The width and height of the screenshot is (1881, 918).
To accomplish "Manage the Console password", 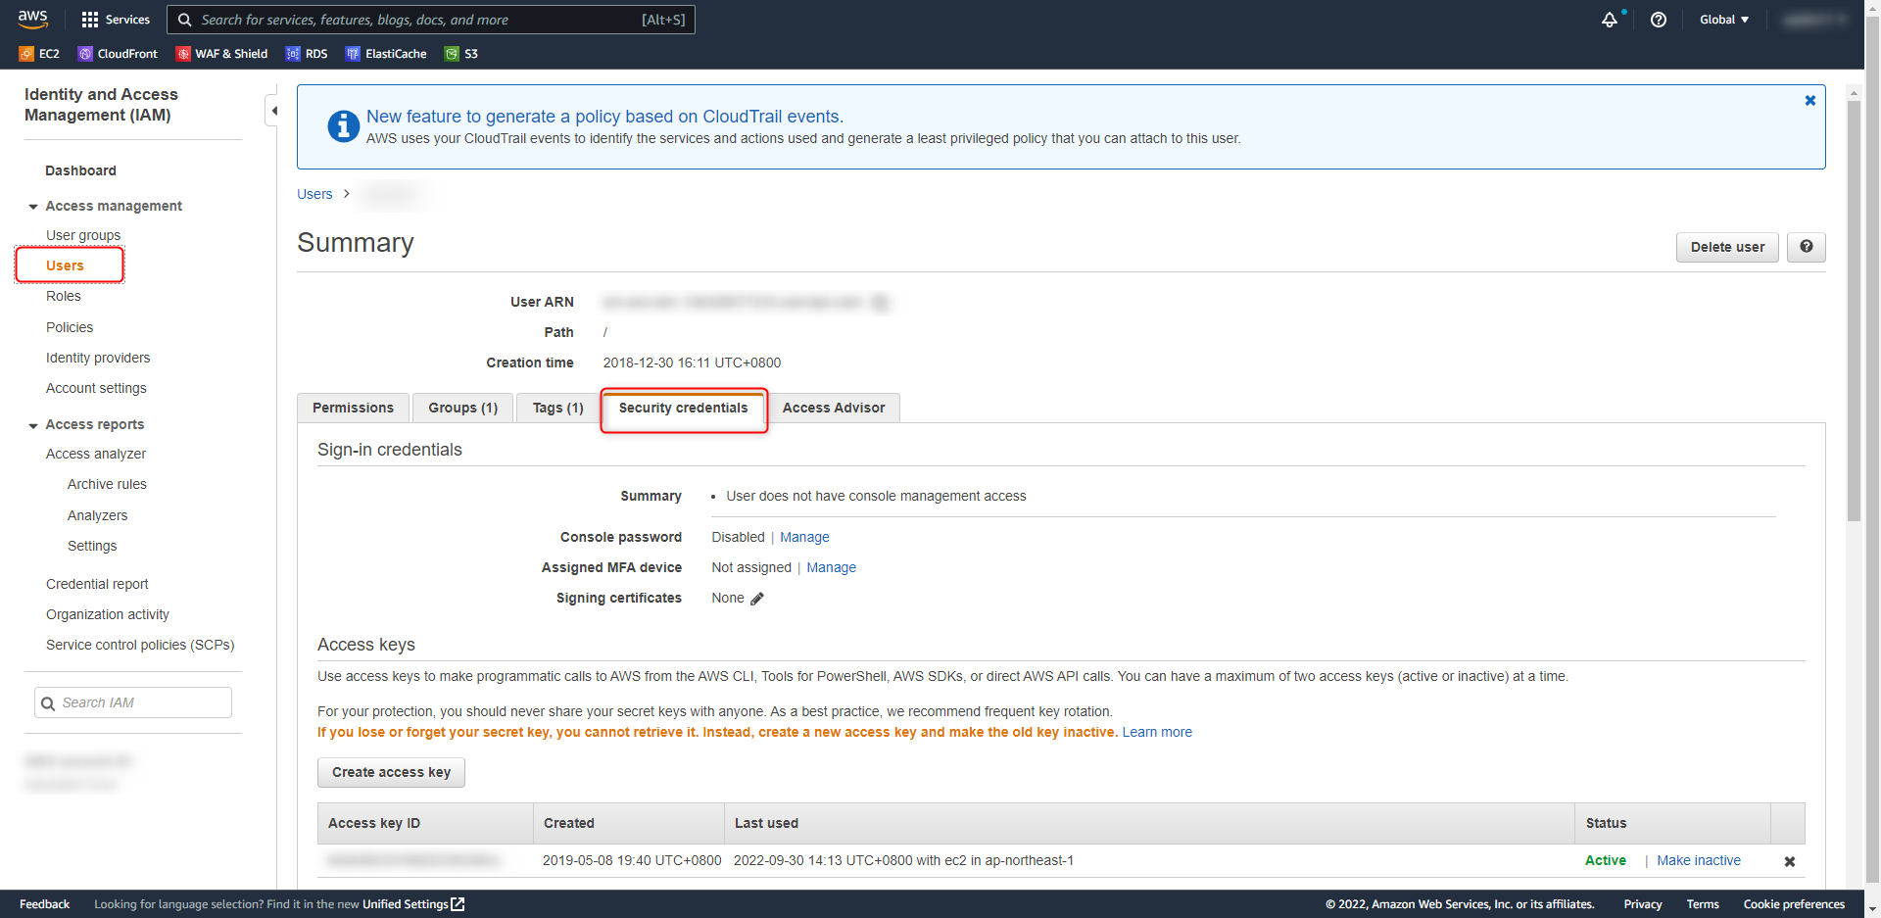I will point(804,537).
